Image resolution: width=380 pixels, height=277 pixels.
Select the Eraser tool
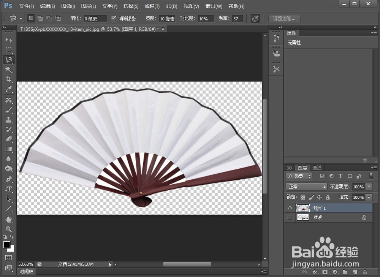point(9,139)
